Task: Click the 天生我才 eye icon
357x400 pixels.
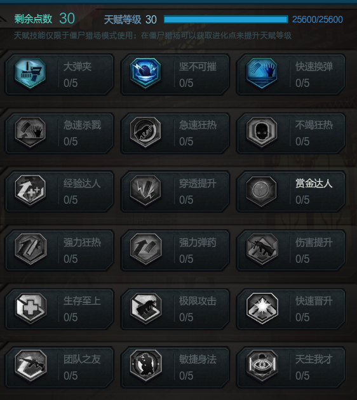Action: coord(262,366)
